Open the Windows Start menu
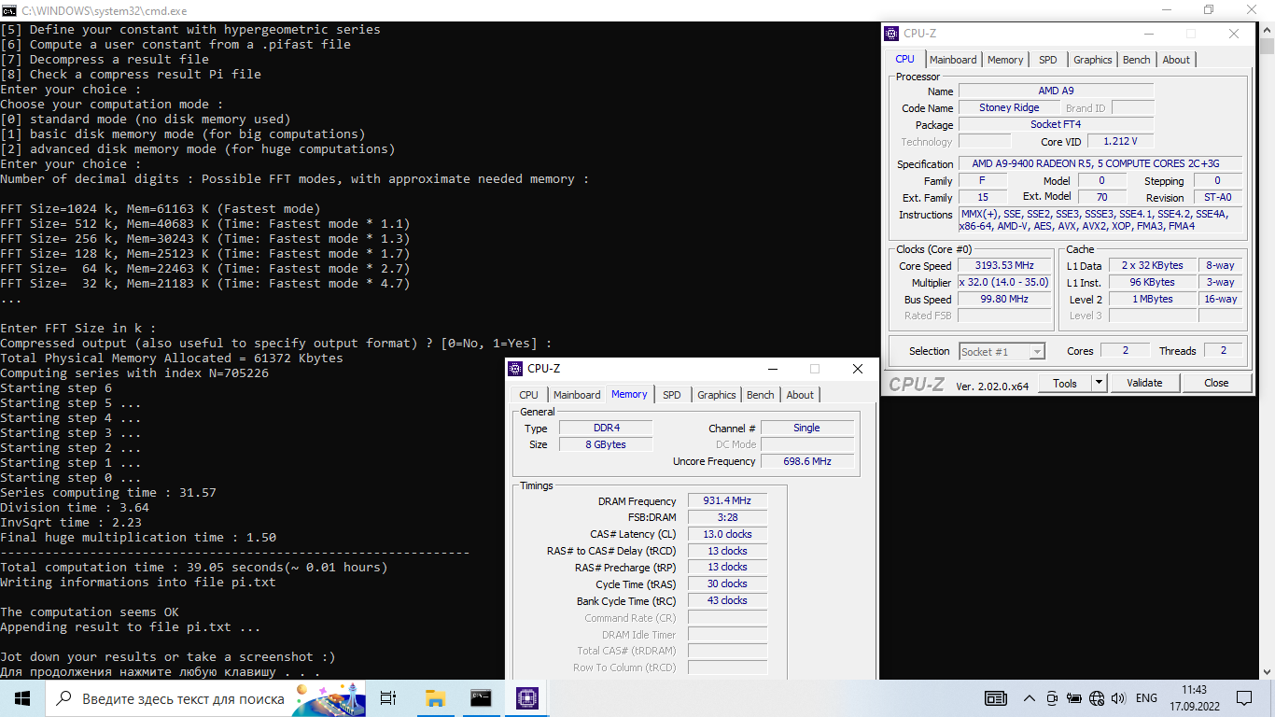 tap(22, 697)
